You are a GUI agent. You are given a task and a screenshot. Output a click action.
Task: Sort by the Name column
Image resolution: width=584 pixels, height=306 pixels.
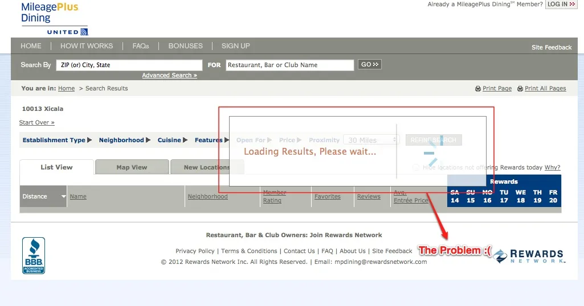coord(78,196)
